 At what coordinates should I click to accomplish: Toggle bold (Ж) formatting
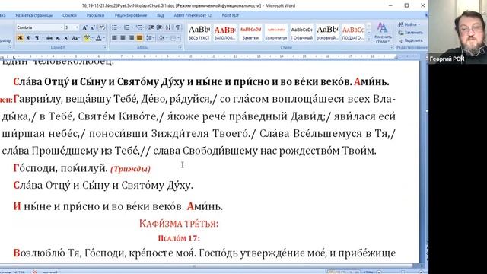pyautogui.click(x=21, y=38)
